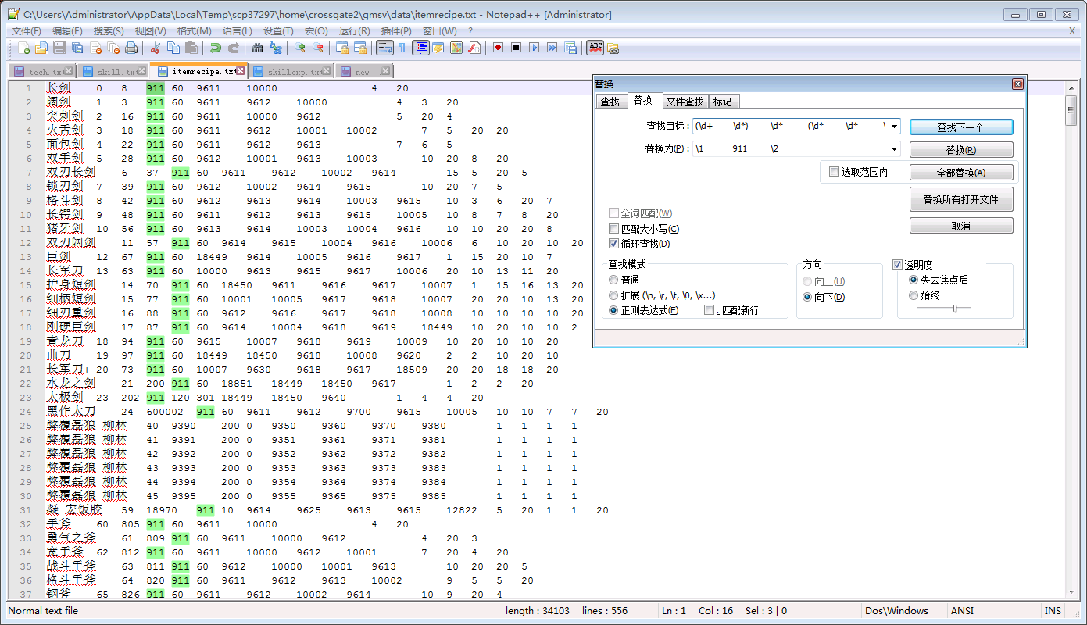Click the New file toolbar icon
Screen dimensions: 1087x625
[23, 48]
